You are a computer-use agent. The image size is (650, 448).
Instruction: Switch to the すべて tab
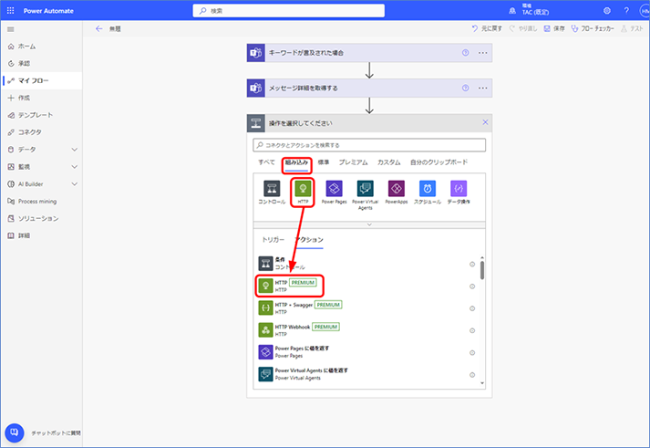[266, 162]
